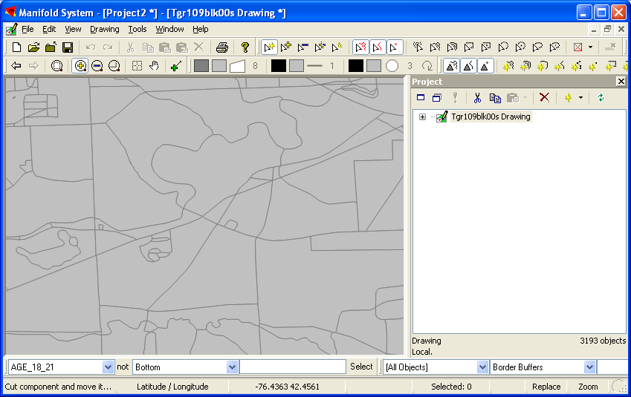
Task: Click the Replace button in the status bar
Action: click(x=546, y=387)
